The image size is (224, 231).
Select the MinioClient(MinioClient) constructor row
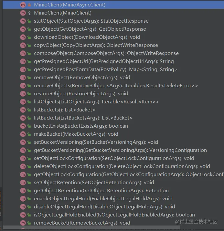113,13
